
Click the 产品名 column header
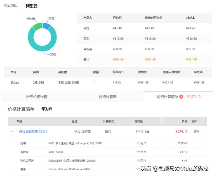click(x=88, y=18)
